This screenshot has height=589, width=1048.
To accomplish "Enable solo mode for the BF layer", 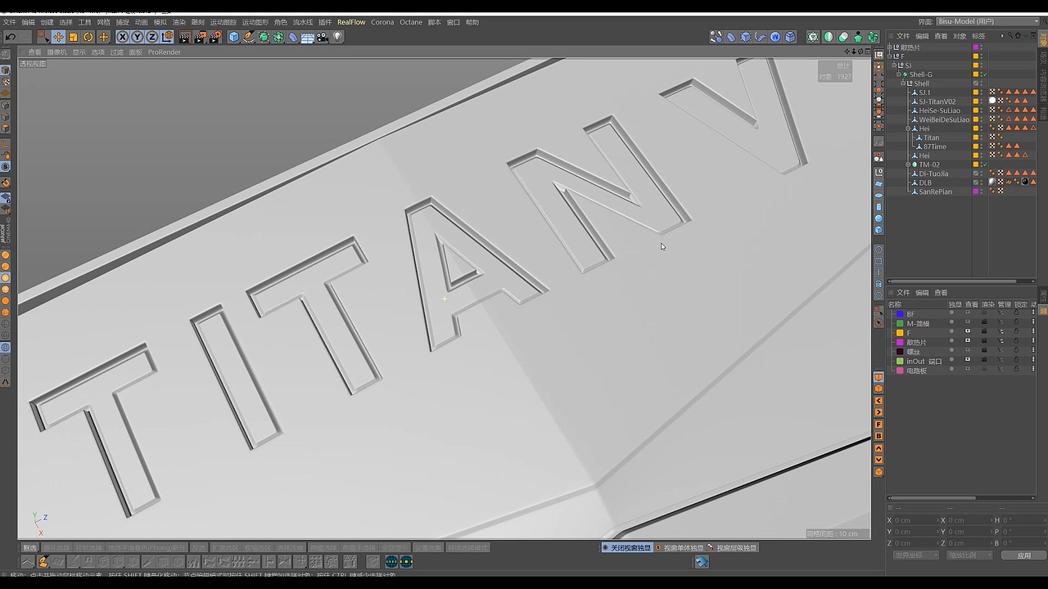I will pos(952,313).
